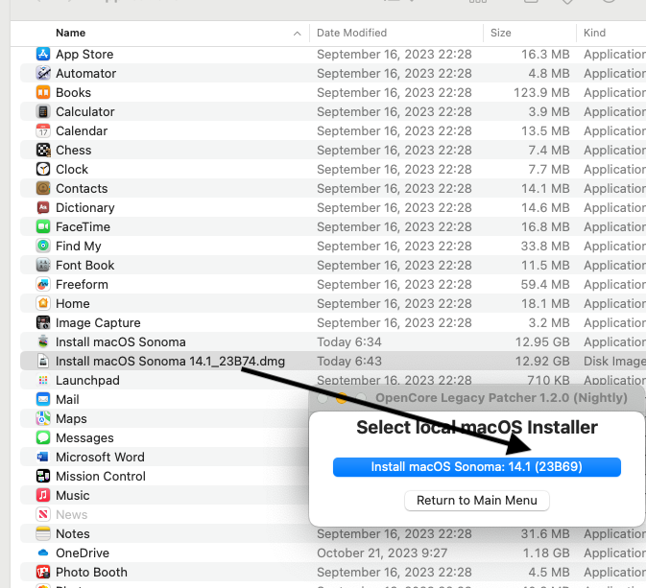
Task: Click the Messages app icon
Action: point(43,437)
